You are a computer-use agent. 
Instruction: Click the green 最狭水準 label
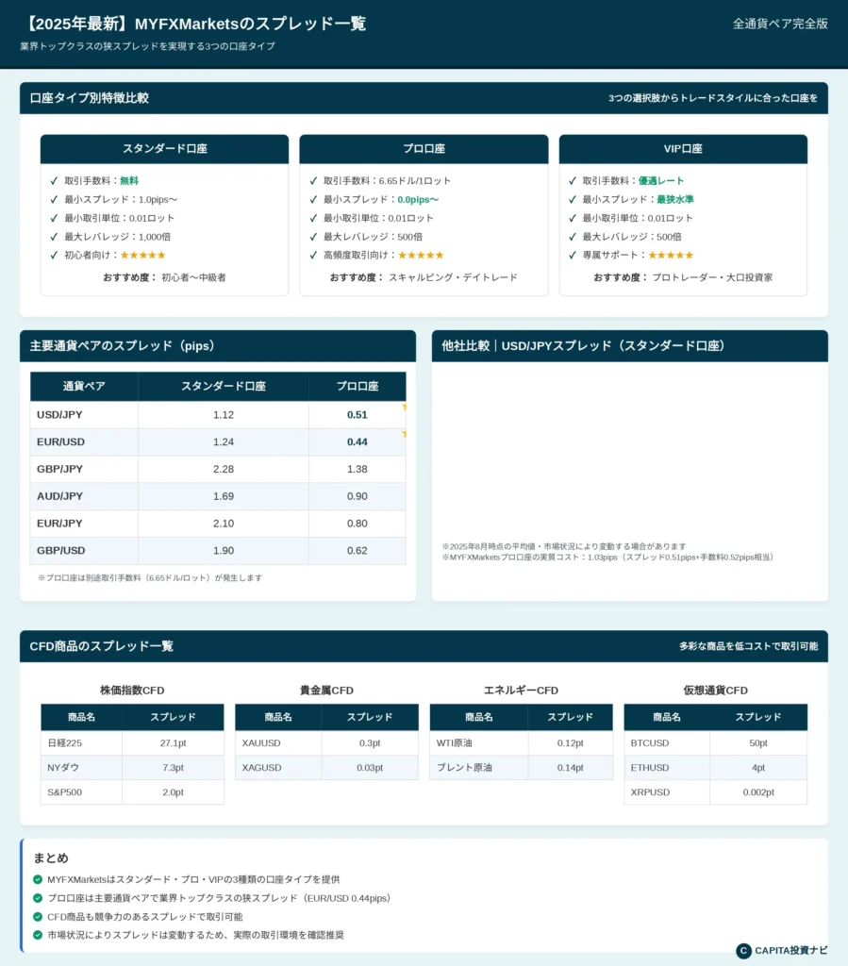pyautogui.click(x=675, y=199)
